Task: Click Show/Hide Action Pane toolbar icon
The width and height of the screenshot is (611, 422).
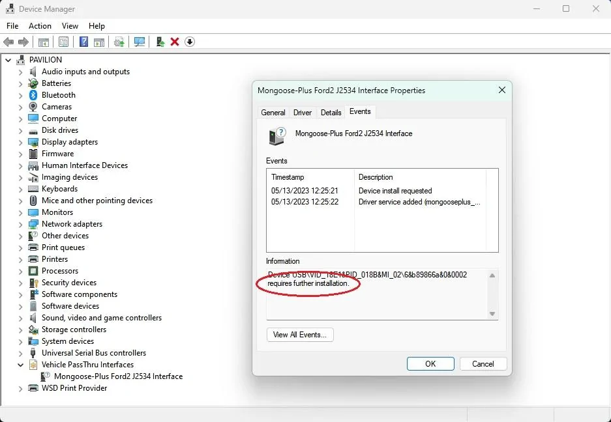Action: (x=99, y=42)
